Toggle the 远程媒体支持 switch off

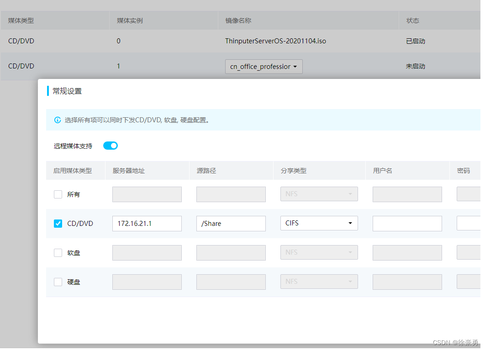(x=111, y=146)
